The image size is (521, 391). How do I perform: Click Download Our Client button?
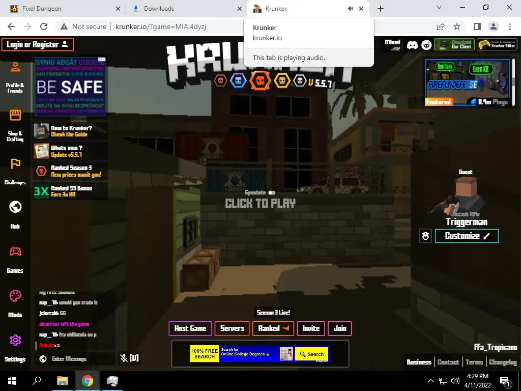pyautogui.click(x=454, y=45)
